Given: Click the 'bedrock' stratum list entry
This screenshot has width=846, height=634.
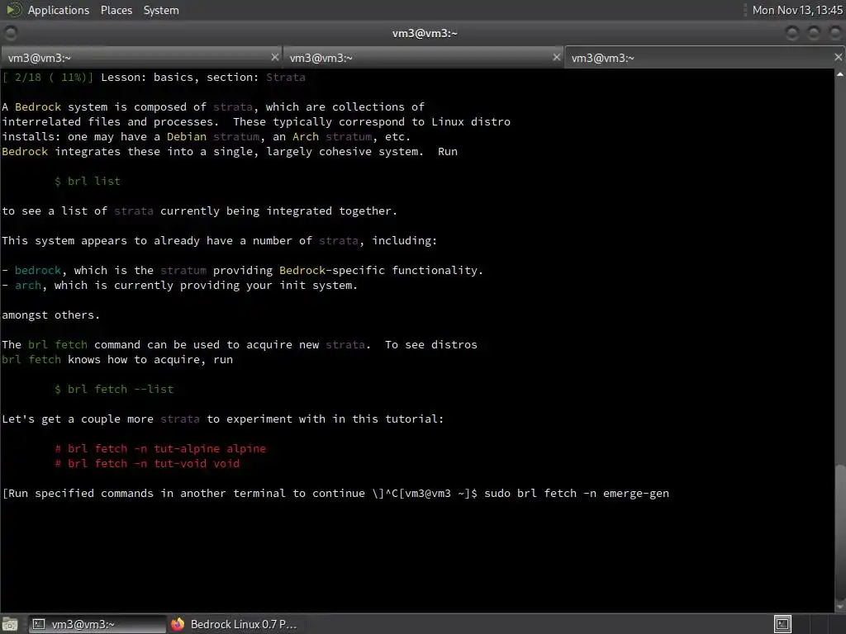Looking at the screenshot, I should coord(38,270).
